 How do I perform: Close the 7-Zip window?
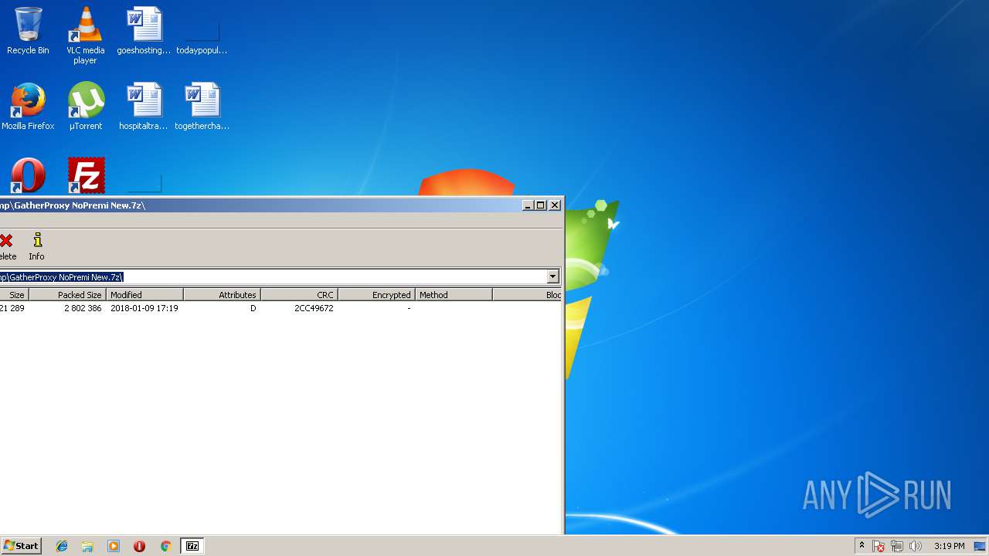coord(555,205)
